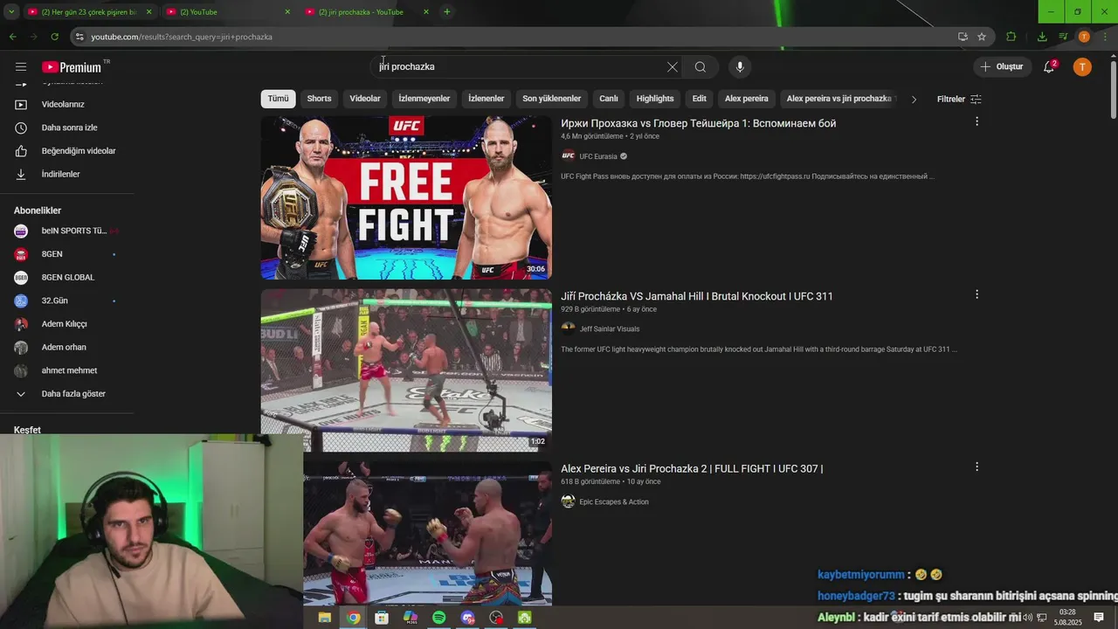
Task: Select the Edit filter chip
Action: (700, 99)
